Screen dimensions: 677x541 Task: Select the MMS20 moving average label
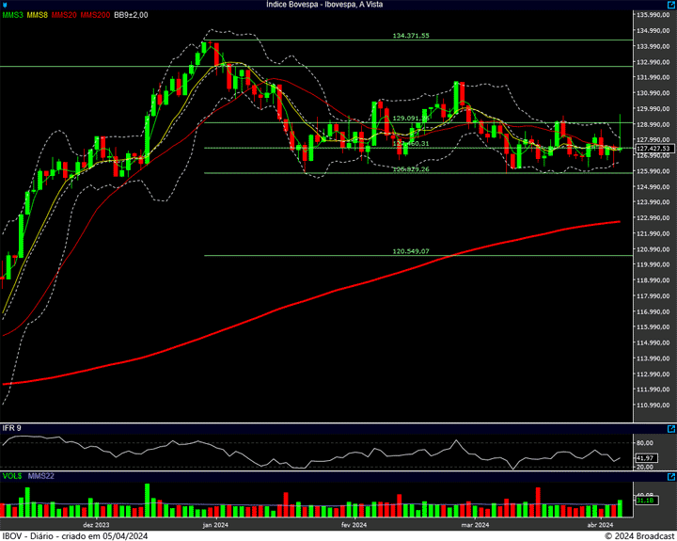click(x=65, y=15)
